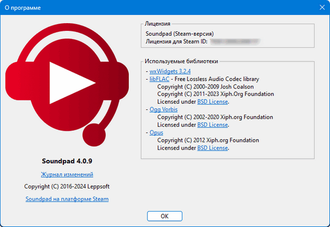This screenshot has height=227, width=330.
Task: Close the О программе dialog
Action: click(322, 7)
